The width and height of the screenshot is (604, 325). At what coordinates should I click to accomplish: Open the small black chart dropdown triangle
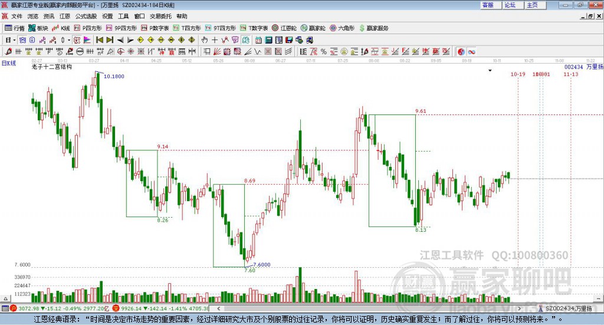(490, 70)
